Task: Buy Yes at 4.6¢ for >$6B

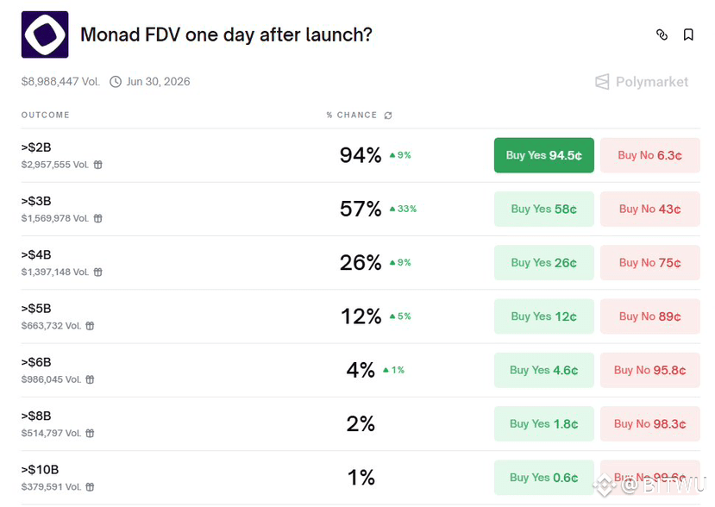Action: (543, 370)
